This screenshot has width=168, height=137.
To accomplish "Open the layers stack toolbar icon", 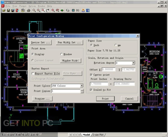I will click(68, 11).
